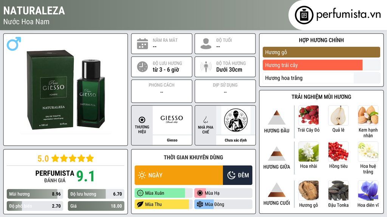The height and width of the screenshot is (217, 387).
Task: Click the perfumista.vn bottle logo icon
Action: coord(304,15)
